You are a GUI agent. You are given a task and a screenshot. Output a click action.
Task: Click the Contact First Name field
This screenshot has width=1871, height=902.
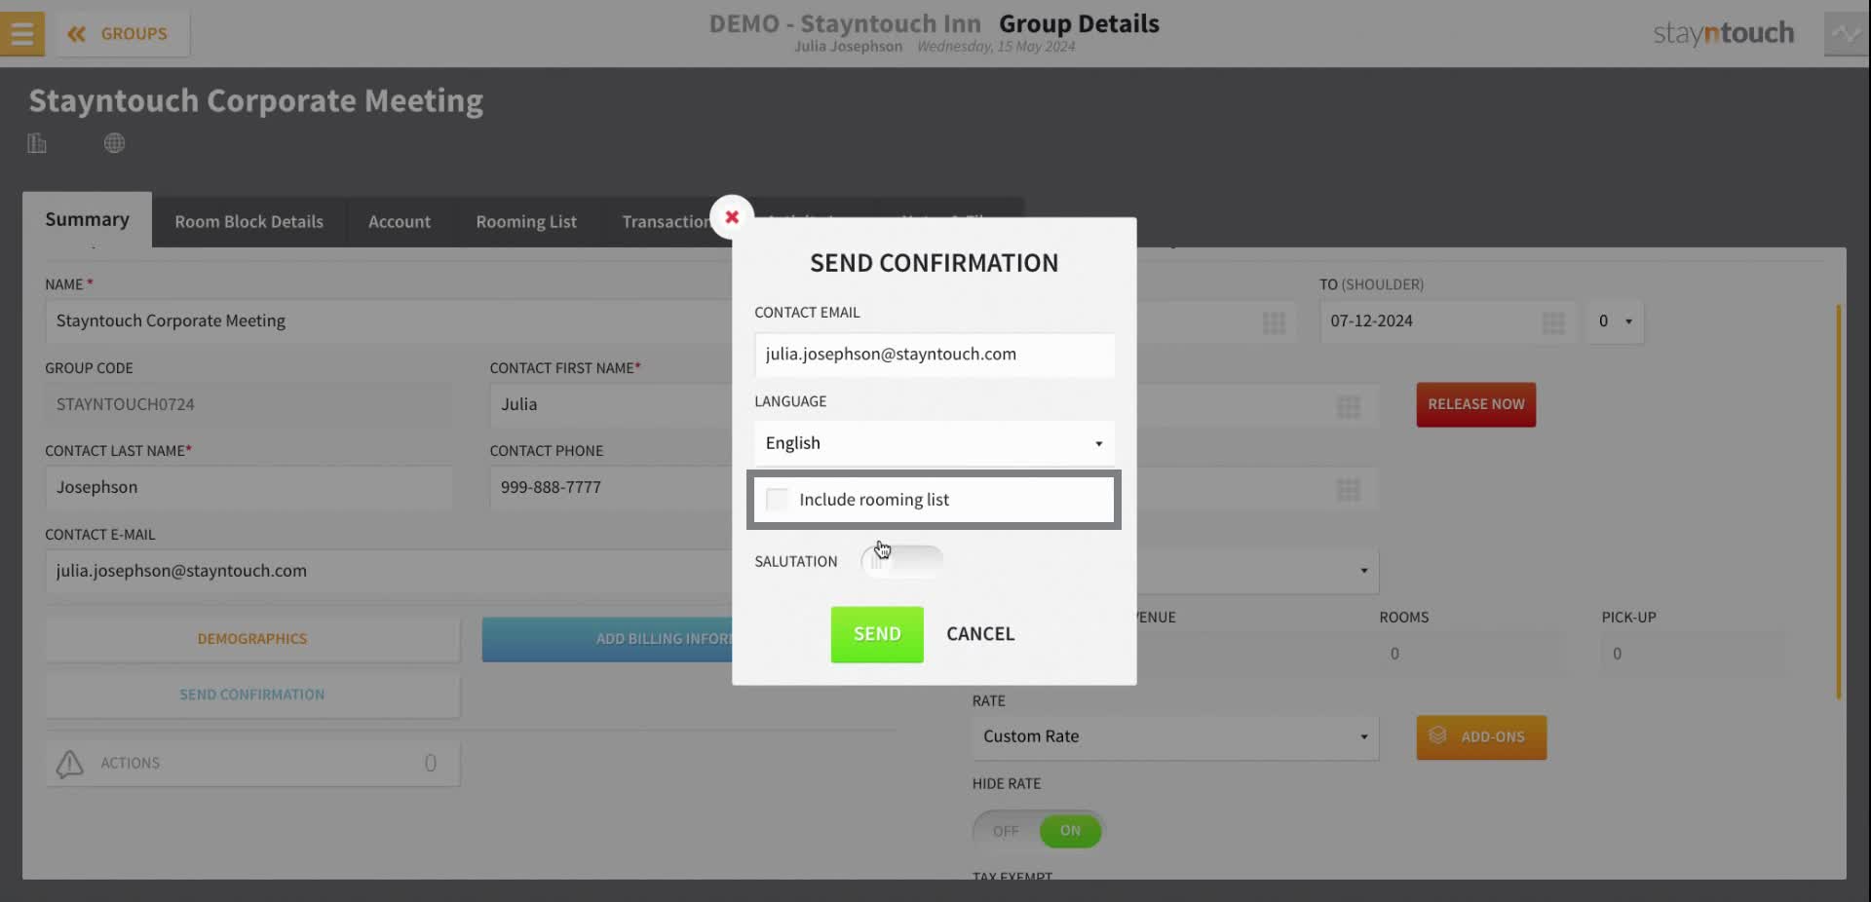(611, 404)
